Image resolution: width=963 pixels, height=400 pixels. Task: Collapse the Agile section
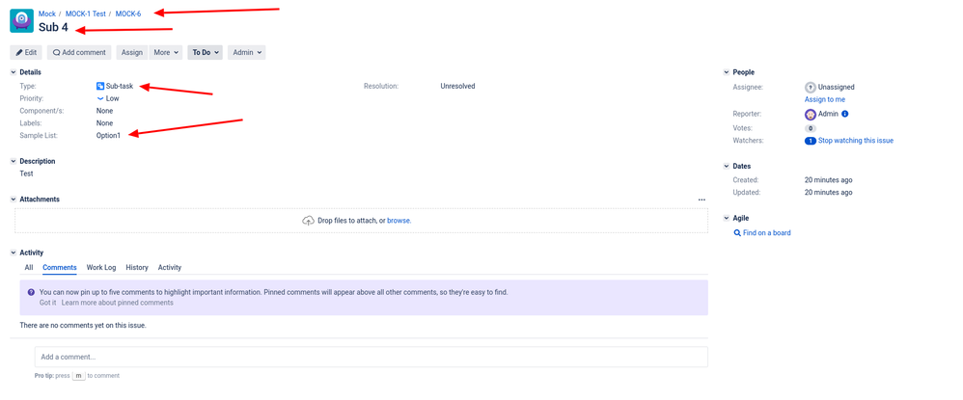727,219
